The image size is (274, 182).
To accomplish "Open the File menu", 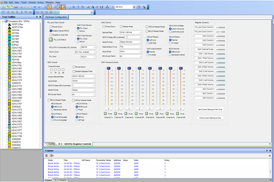I will click(x=6, y=3).
